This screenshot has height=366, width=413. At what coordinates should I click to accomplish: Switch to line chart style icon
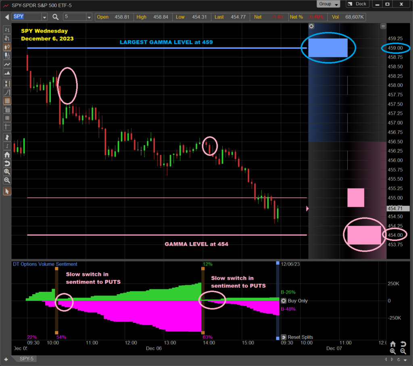pos(7,65)
